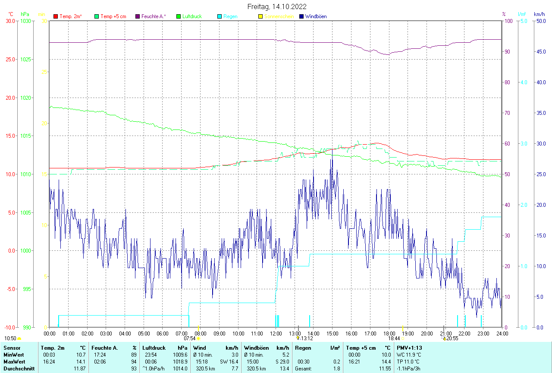Click the yellow Sonnenschein legend swatch
This screenshot has height=373, width=552.
[x=260, y=16]
